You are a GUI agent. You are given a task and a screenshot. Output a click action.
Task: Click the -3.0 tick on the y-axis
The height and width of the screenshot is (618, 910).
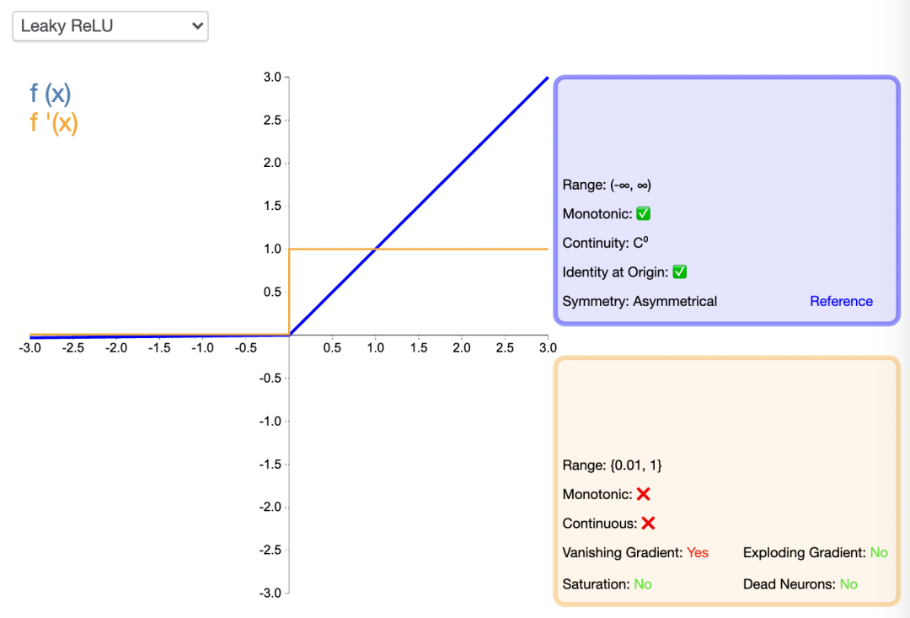[x=270, y=593]
